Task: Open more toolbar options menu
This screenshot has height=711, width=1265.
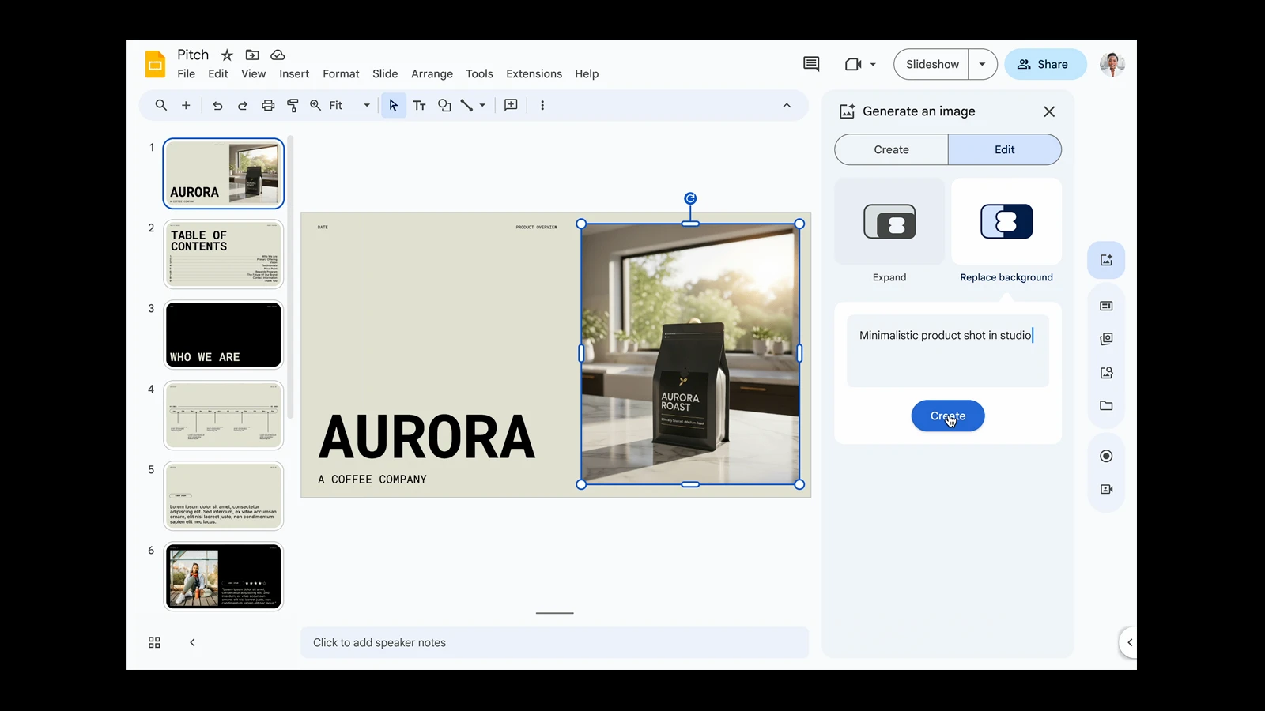Action: coord(542,105)
